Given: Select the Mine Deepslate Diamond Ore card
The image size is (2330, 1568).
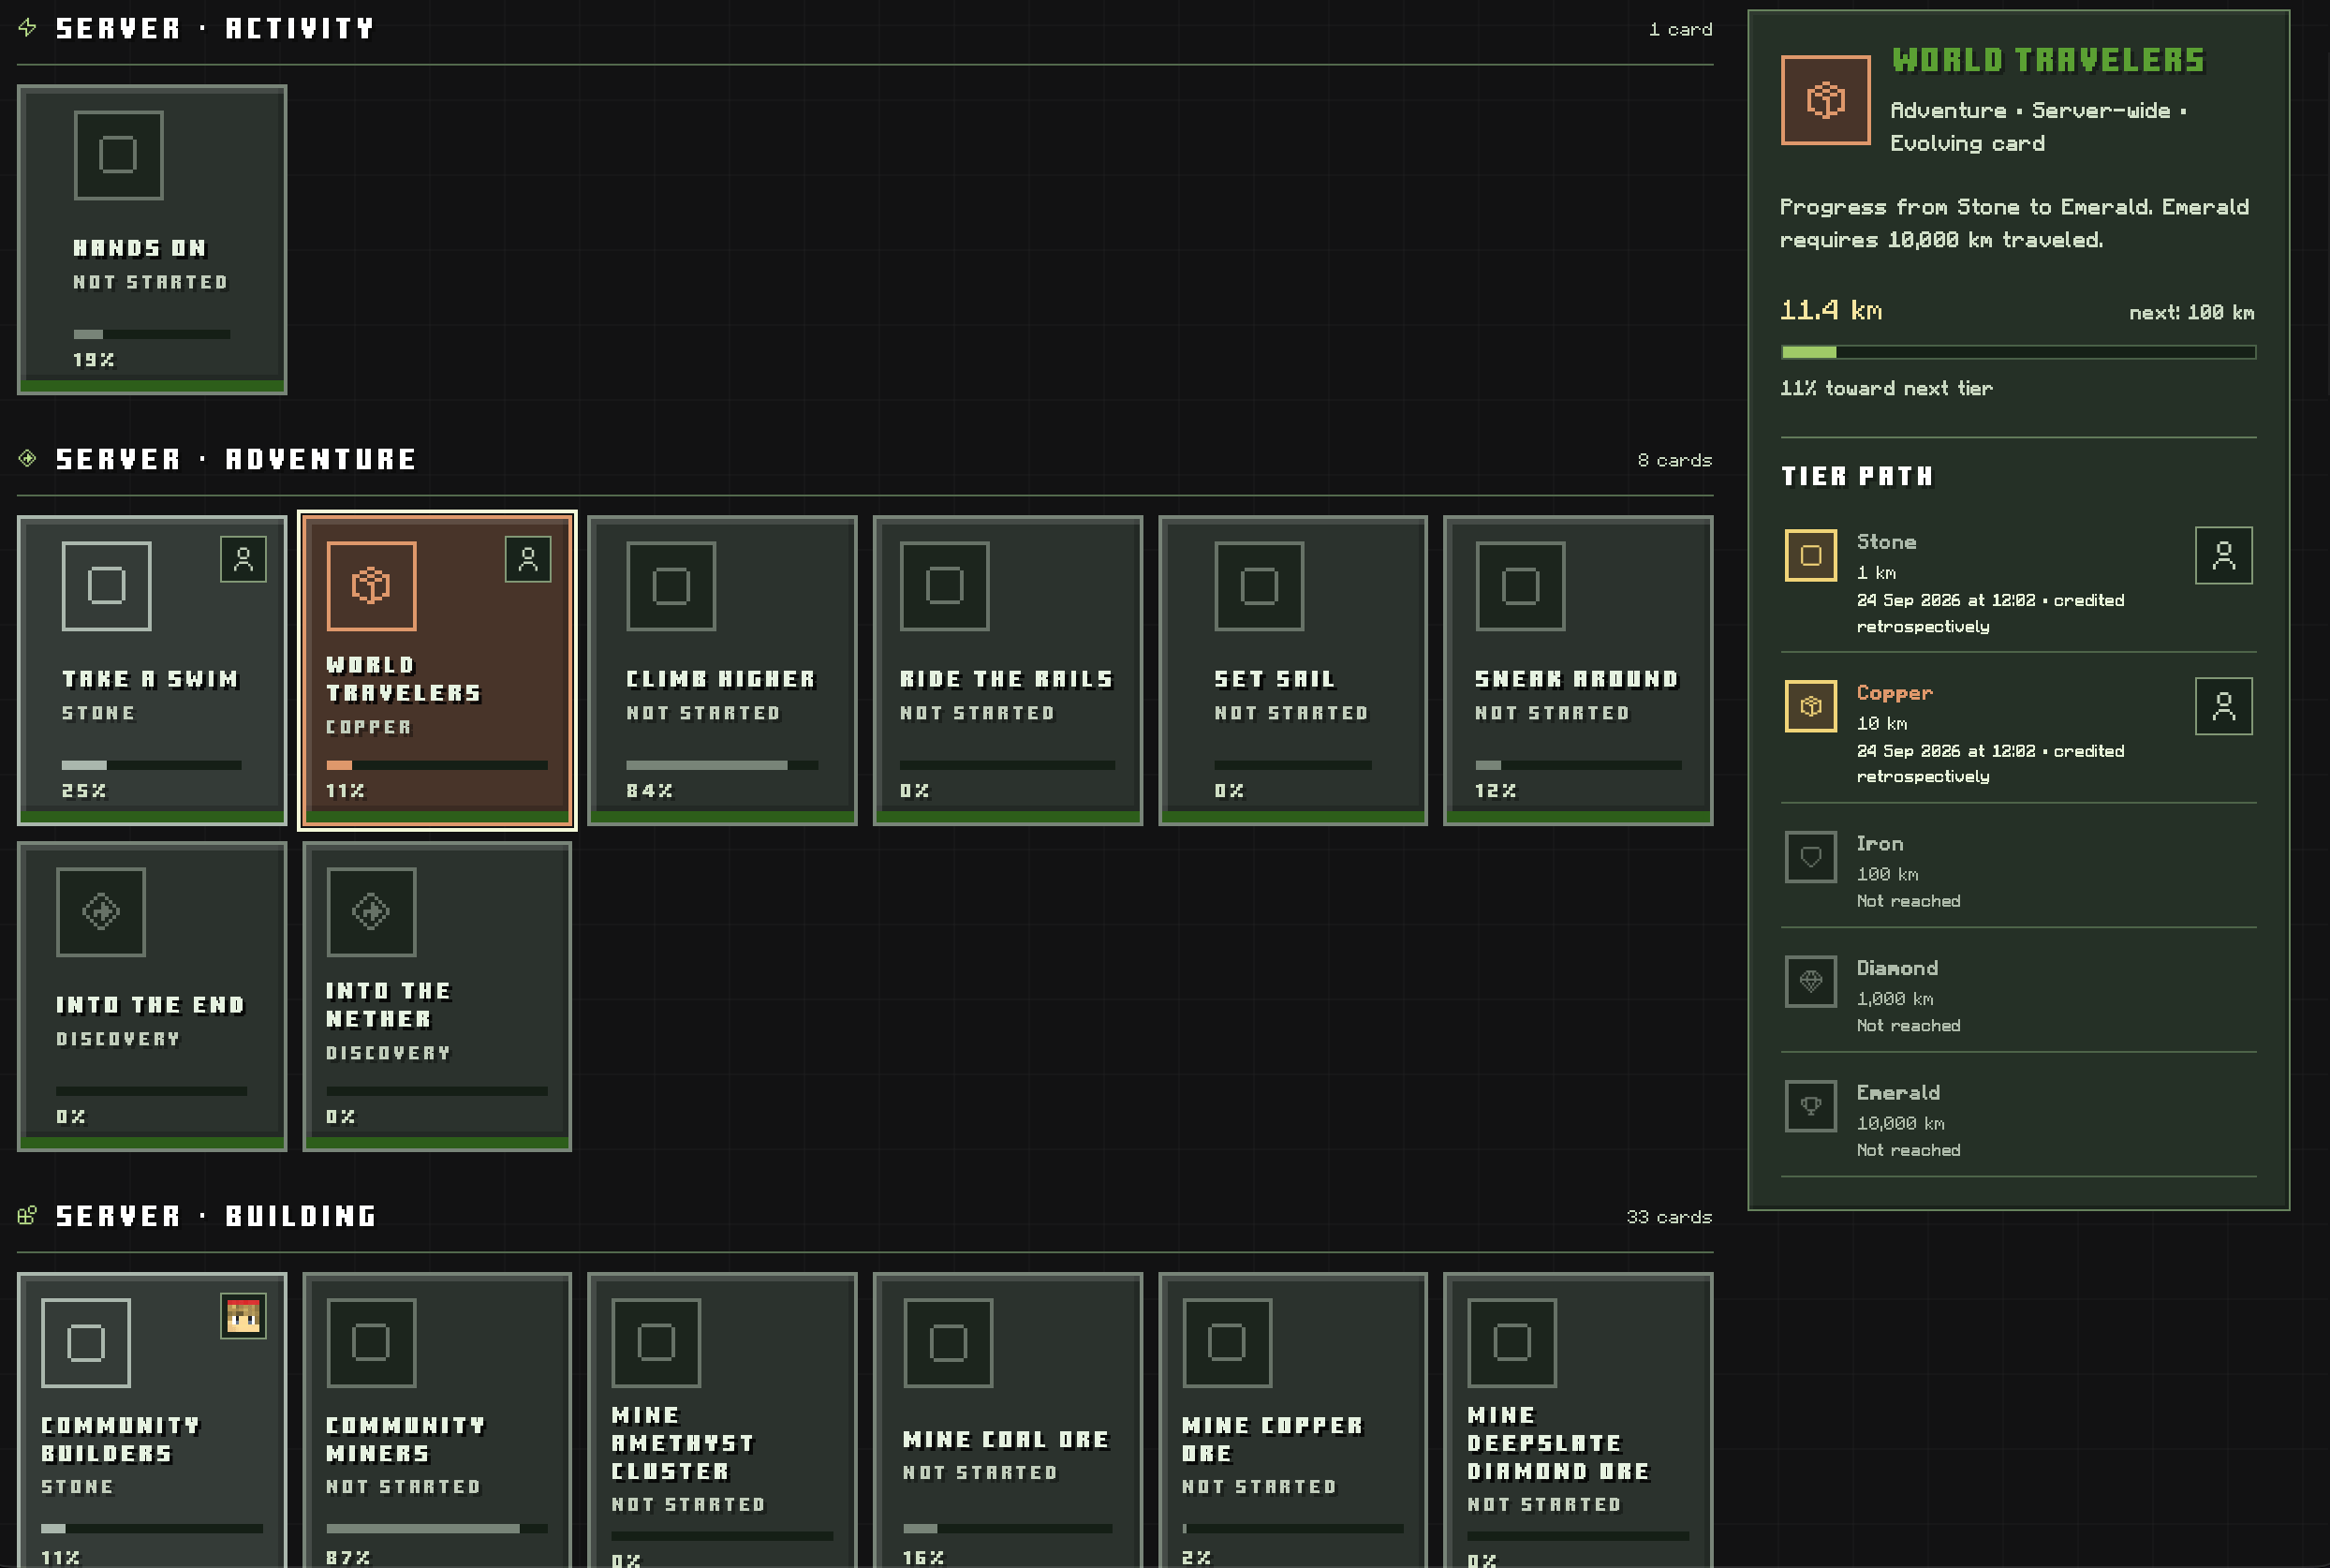Looking at the screenshot, I should (x=1578, y=1420).
